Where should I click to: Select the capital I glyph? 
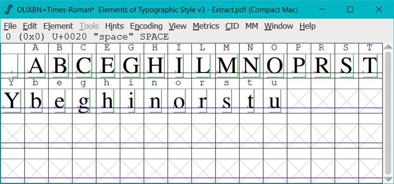(x=179, y=66)
